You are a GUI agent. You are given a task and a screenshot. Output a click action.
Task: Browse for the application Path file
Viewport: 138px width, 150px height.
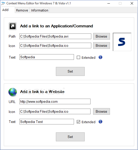pyautogui.click(x=102, y=36)
